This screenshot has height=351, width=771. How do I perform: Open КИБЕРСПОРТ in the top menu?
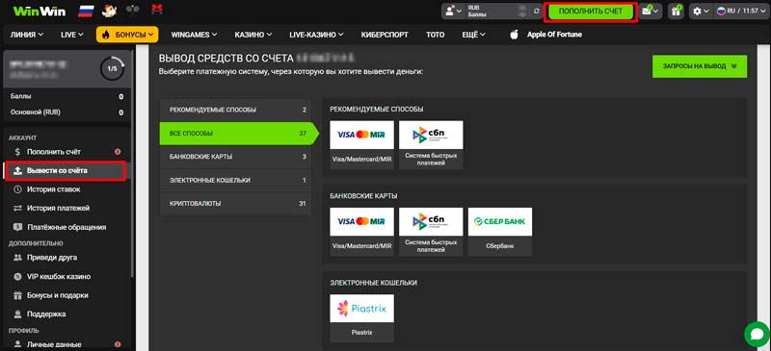pyautogui.click(x=381, y=35)
